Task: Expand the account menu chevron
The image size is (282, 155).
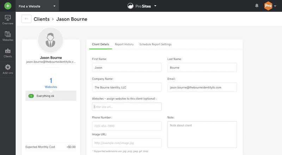Action: point(275,6)
